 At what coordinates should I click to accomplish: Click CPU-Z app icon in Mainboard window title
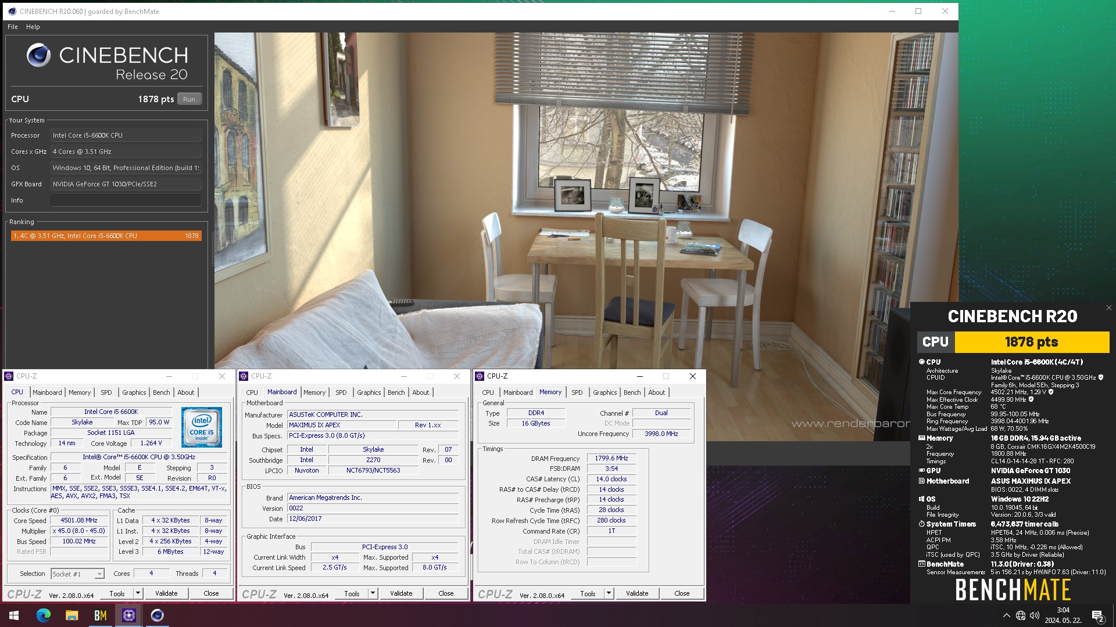point(244,376)
